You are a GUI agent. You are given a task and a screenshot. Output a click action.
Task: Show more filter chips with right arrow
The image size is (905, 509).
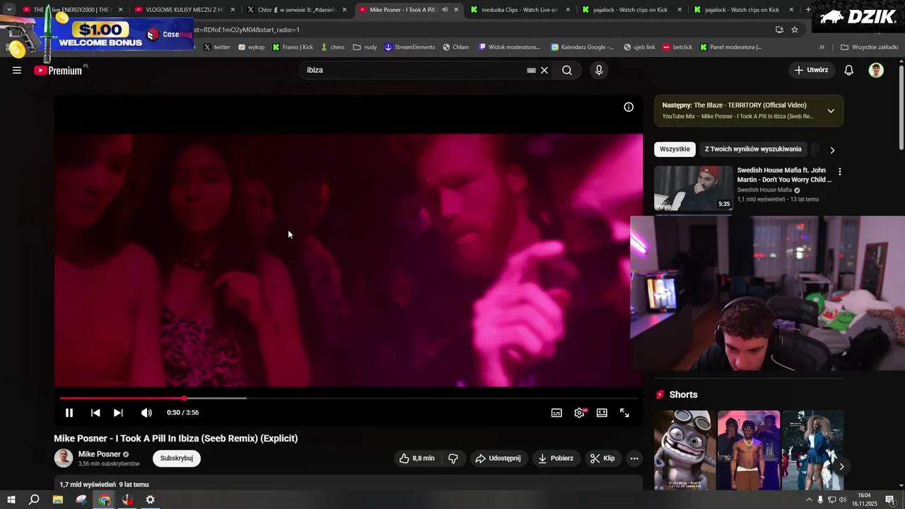point(832,150)
